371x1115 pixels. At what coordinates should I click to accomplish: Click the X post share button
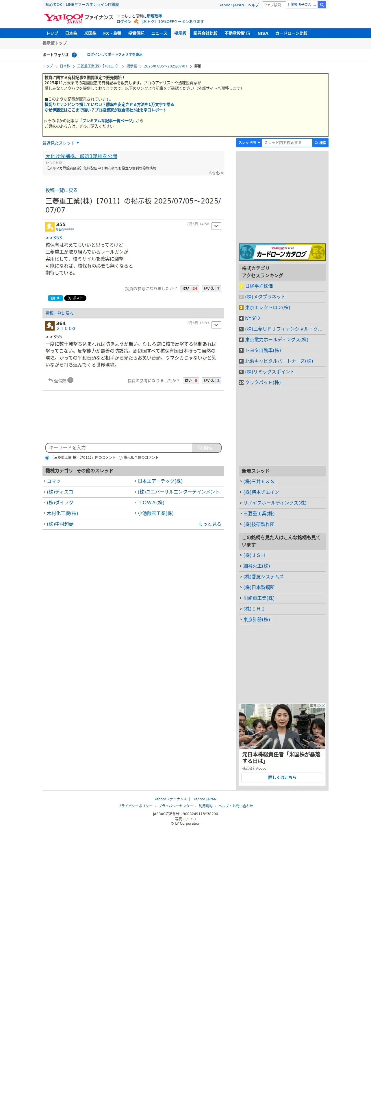[x=75, y=298]
